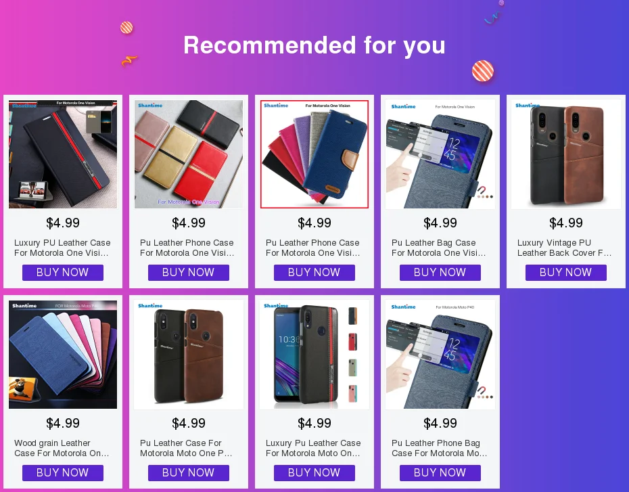
Task: Open the Wood grain Leather Case title link
Action: [x=62, y=448]
